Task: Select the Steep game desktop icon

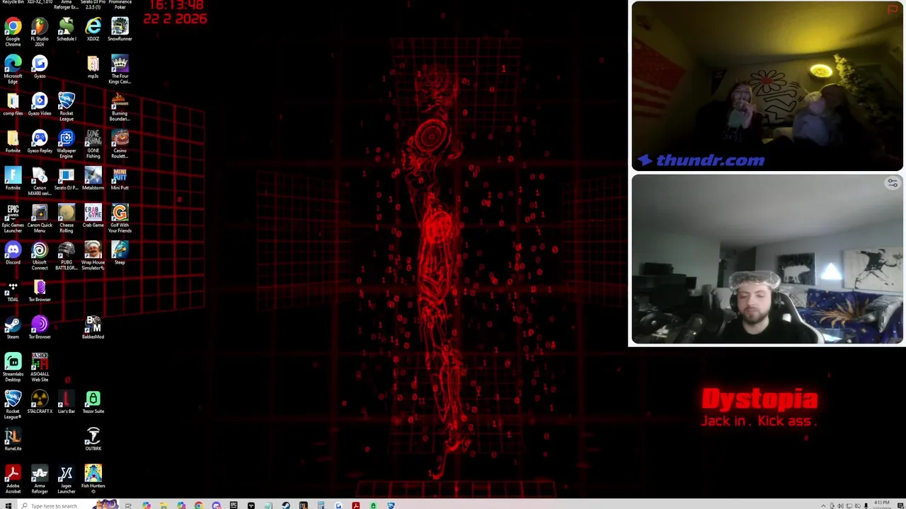Action: tap(120, 253)
